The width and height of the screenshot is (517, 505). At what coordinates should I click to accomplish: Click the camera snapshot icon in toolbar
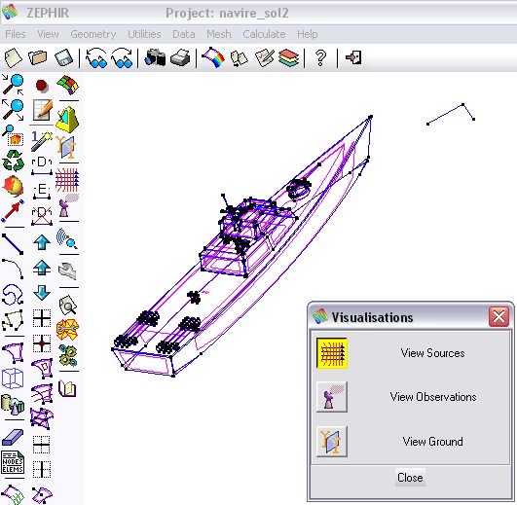(155, 58)
